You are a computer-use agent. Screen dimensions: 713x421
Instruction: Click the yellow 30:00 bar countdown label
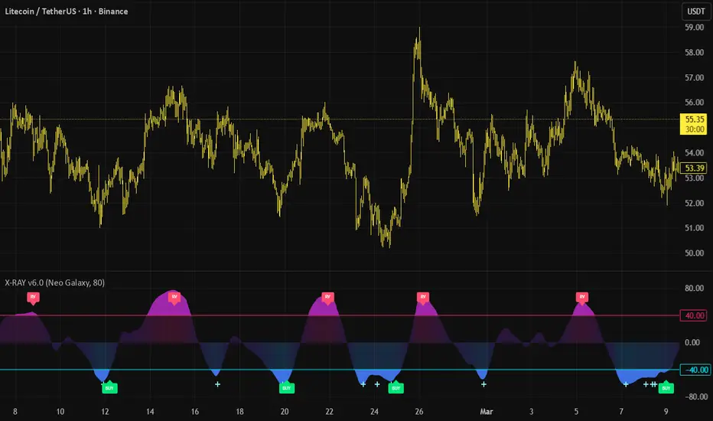695,129
